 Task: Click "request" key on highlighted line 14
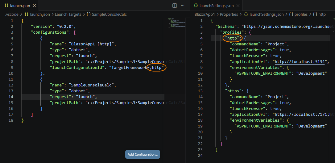(x=60, y=97)
